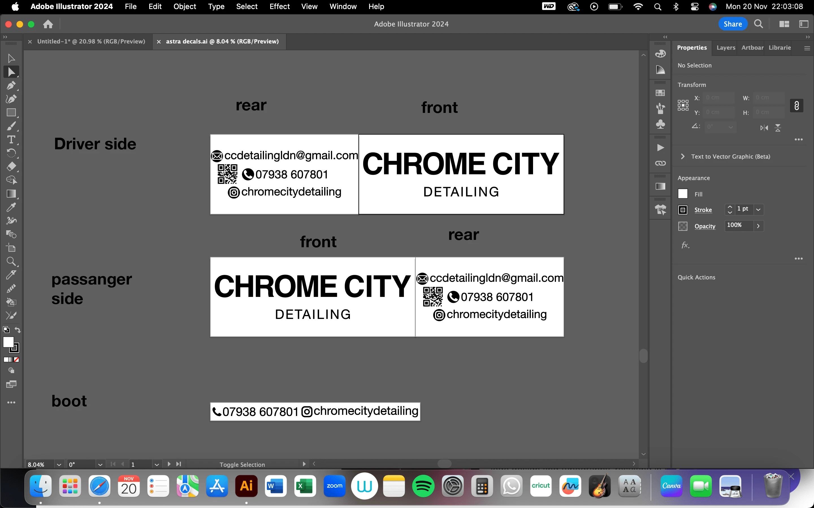This screenshot has height=508, width=814.
Task: Click the Home icon
Action: pos(48,24)
